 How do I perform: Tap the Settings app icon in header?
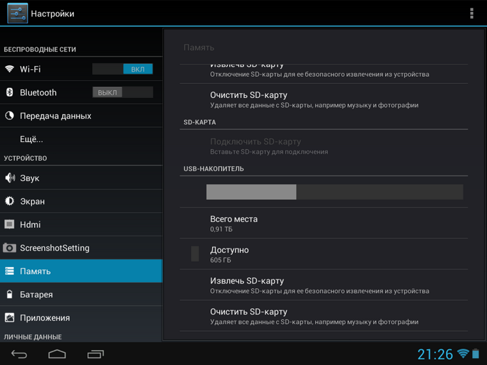coord(18,13)
